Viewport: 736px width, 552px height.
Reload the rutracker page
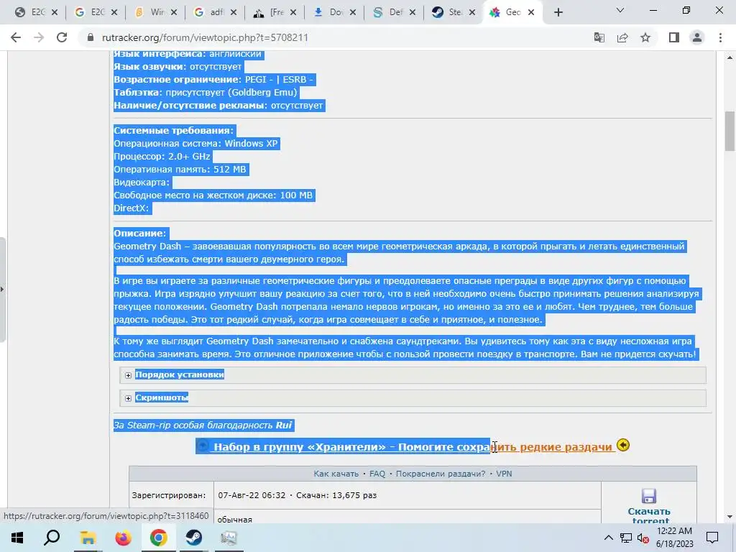62,37
